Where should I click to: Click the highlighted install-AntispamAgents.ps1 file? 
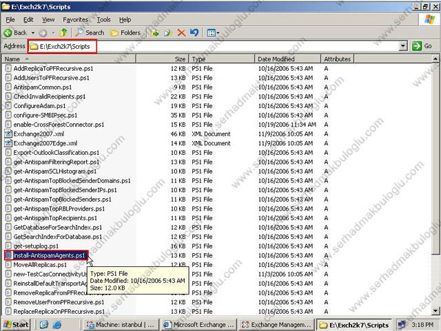pyautogui.click(x=46, y=255)
